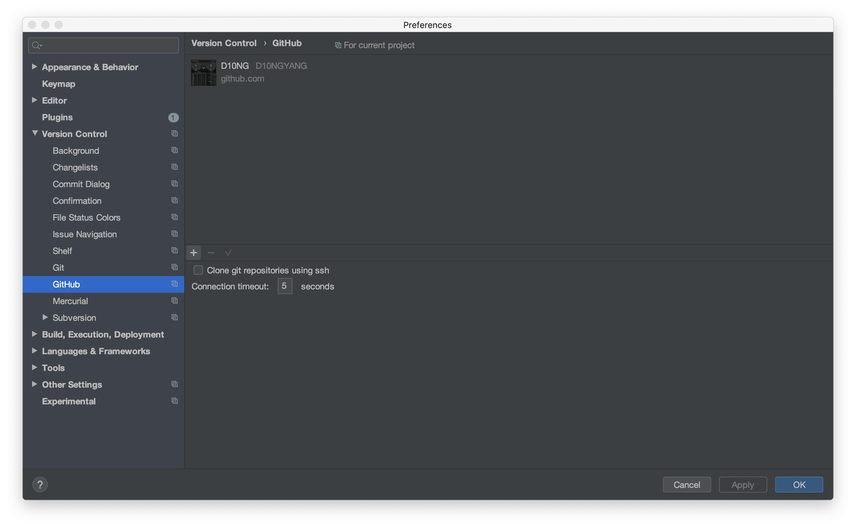The height and width of the screenshot is (528, 856).
Task: Click the D10NGYANG account name text
Action: point(281,65)
